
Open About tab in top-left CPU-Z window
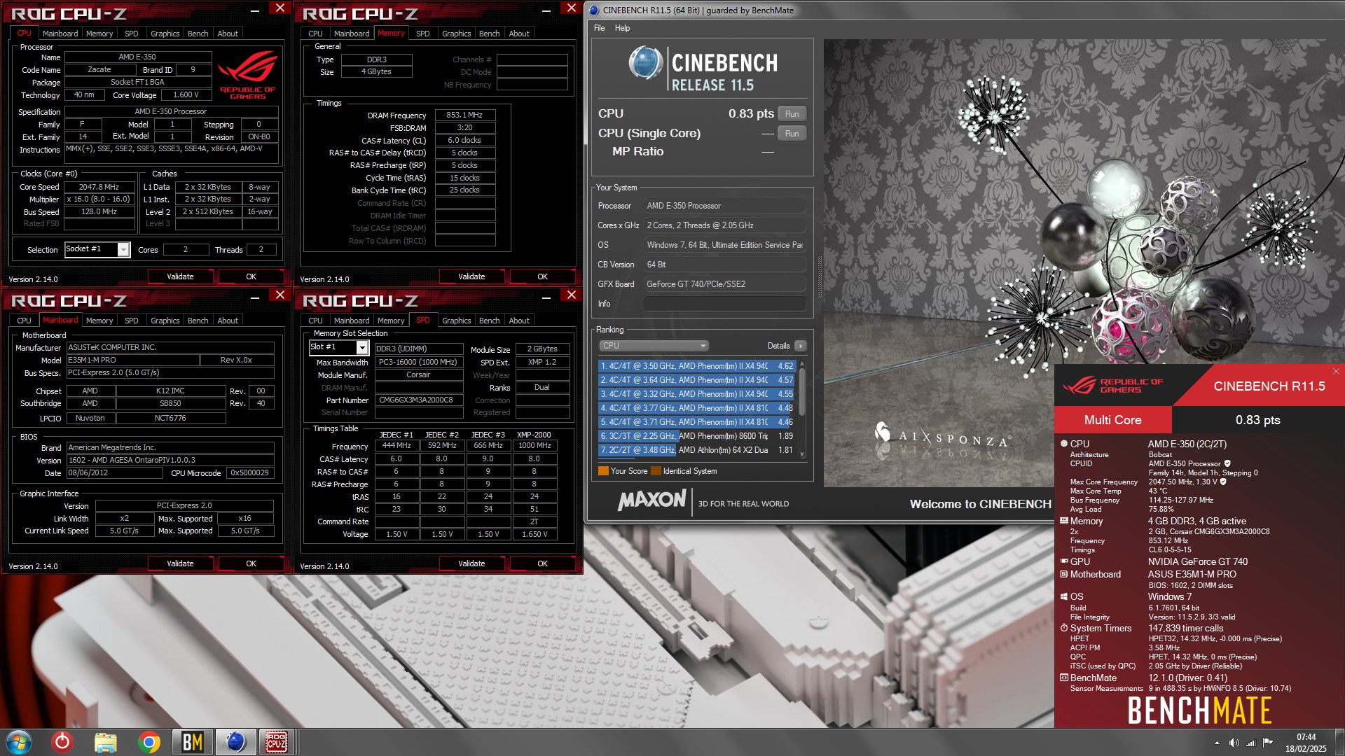[x=228, y=34]
